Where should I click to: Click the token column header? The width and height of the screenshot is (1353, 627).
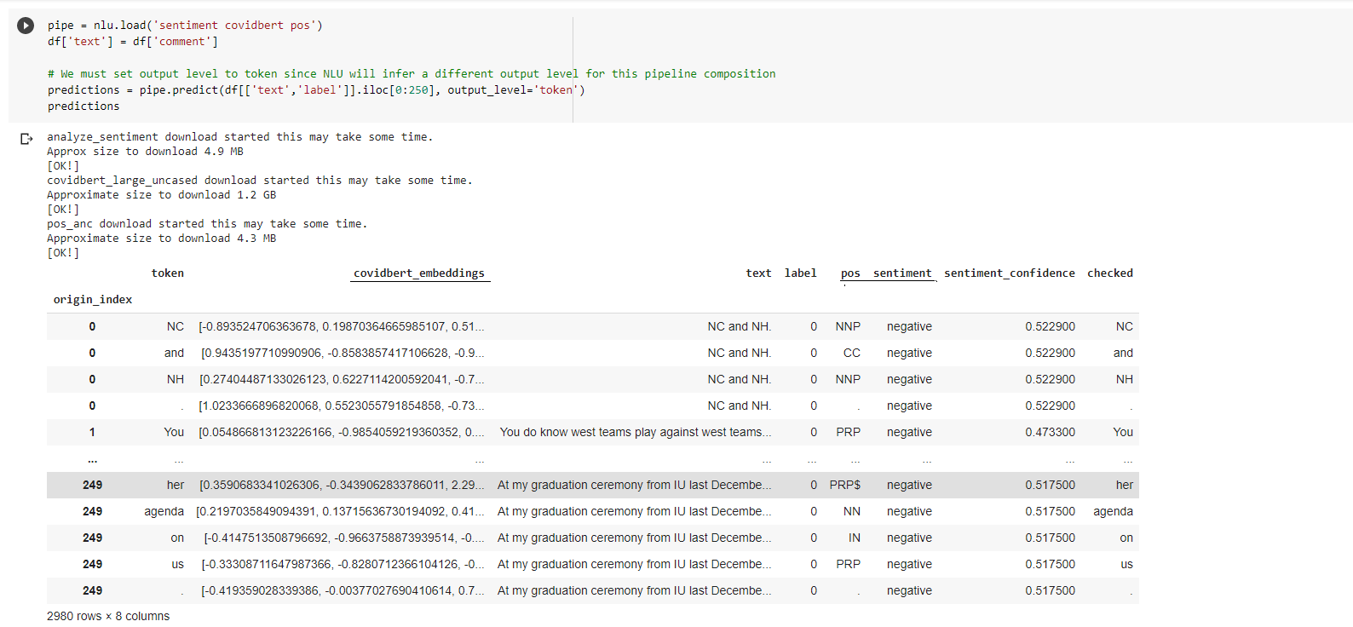click(x=168, y=273)
